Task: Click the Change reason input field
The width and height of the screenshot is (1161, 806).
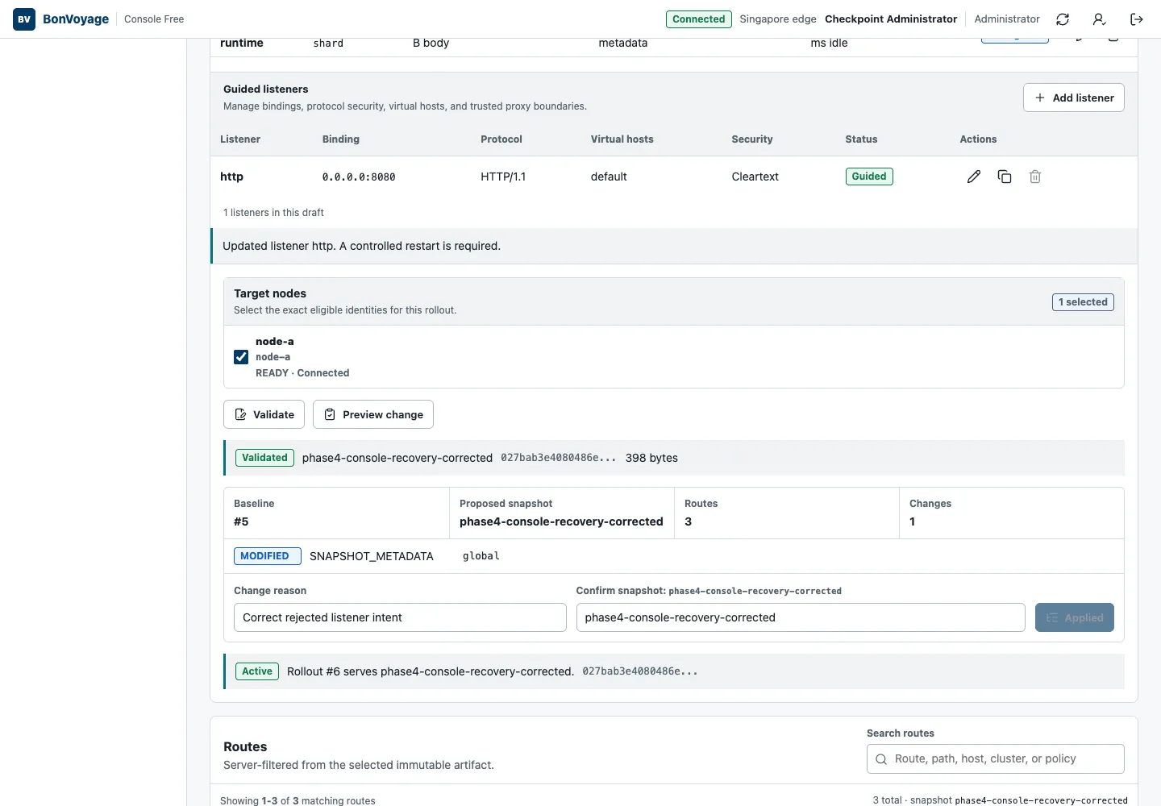Action: pyautogui.click(x=400, y=617)
